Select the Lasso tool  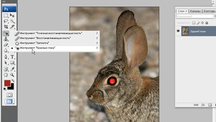tap(6, 21)
